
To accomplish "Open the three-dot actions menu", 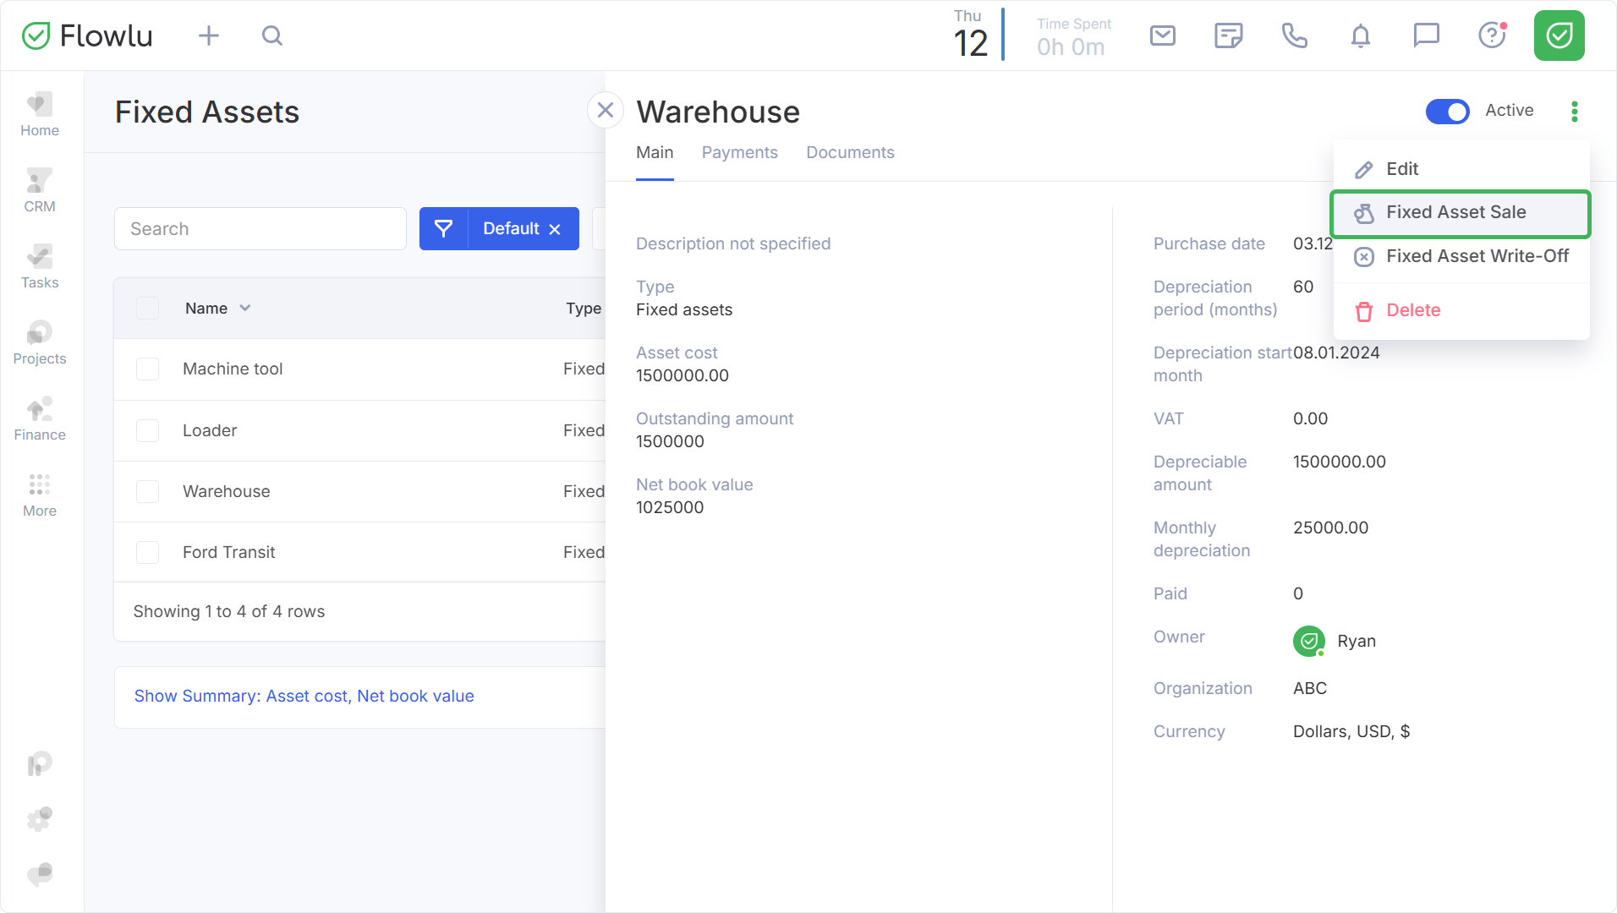I will point(1574,111).
